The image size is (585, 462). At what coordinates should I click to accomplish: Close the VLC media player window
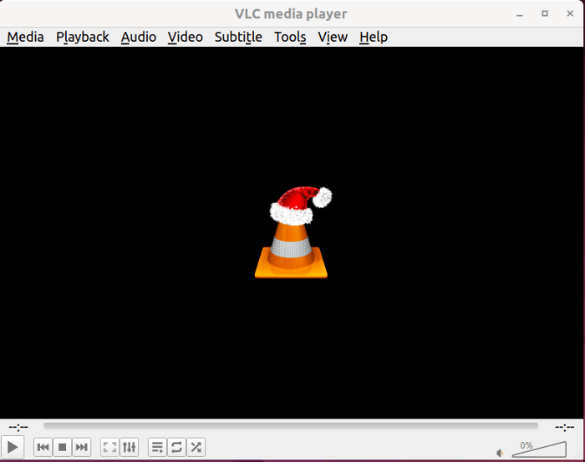click(570, 13)
